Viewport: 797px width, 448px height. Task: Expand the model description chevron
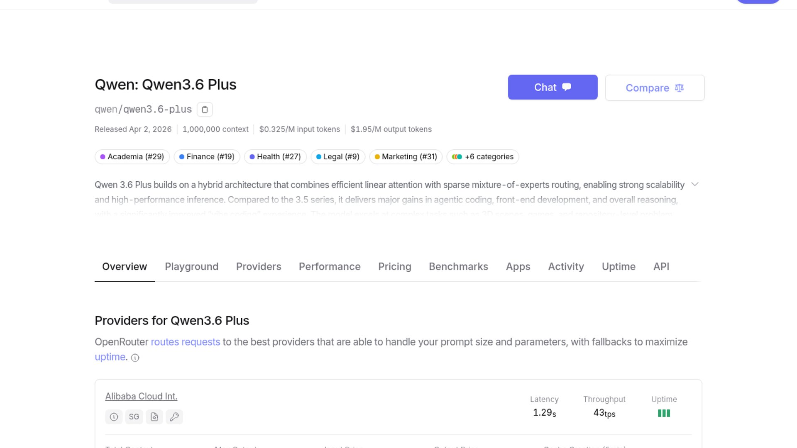pos(695,185)
